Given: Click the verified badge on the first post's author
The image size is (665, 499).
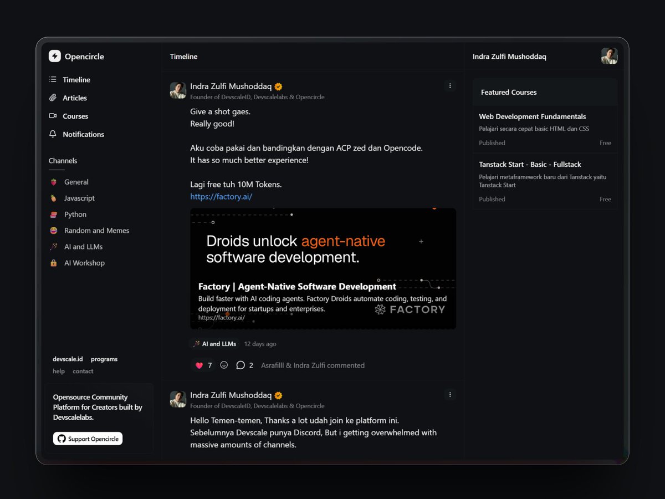Looking at the screenshot, I should tap(279, 86).
